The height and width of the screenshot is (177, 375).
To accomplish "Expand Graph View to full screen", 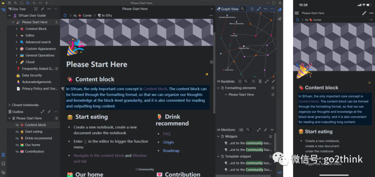I will pyautogui.click(x=259, y=9).
